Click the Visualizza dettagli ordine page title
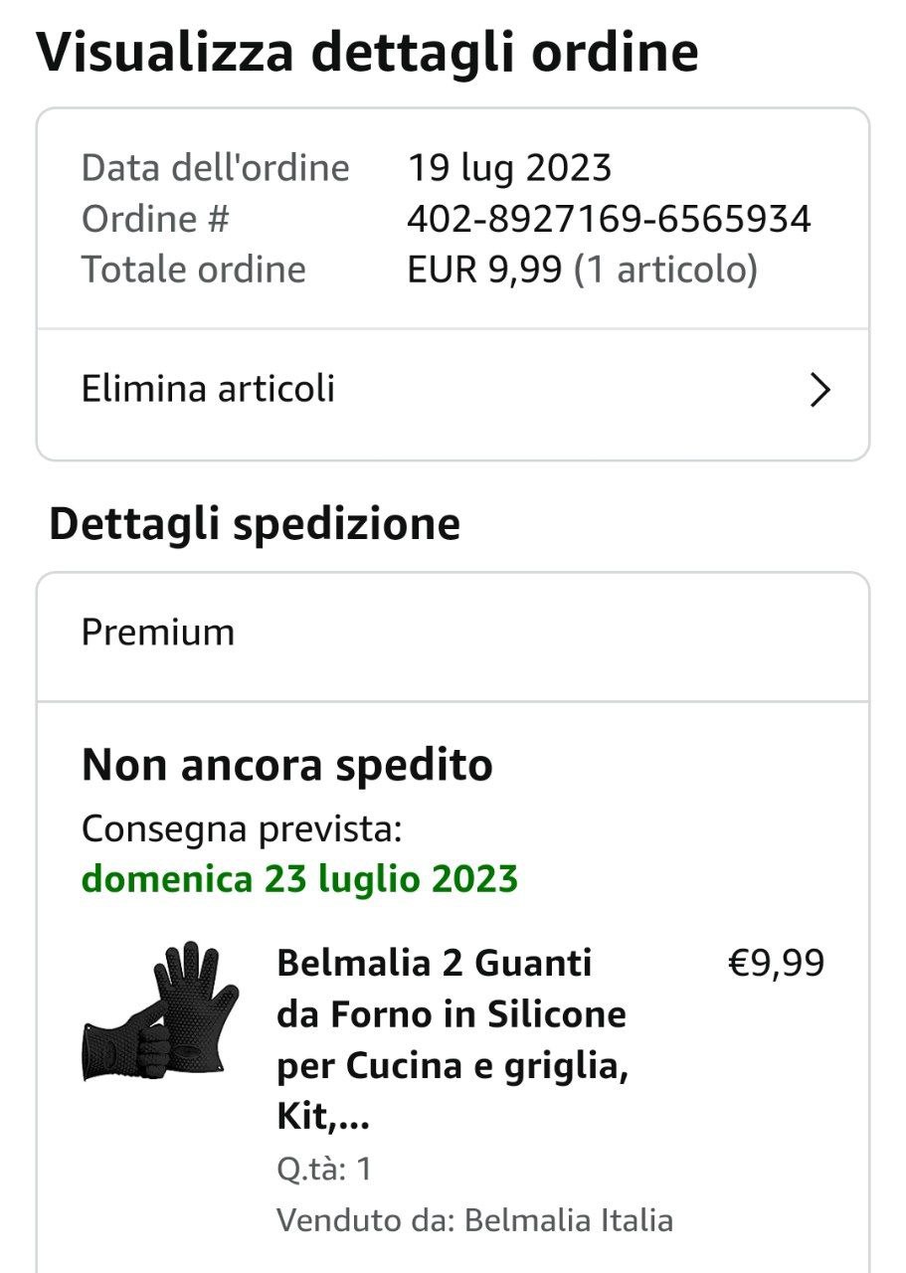Image resolution: width=906 pixels, height=1273 pixels. 367,53
